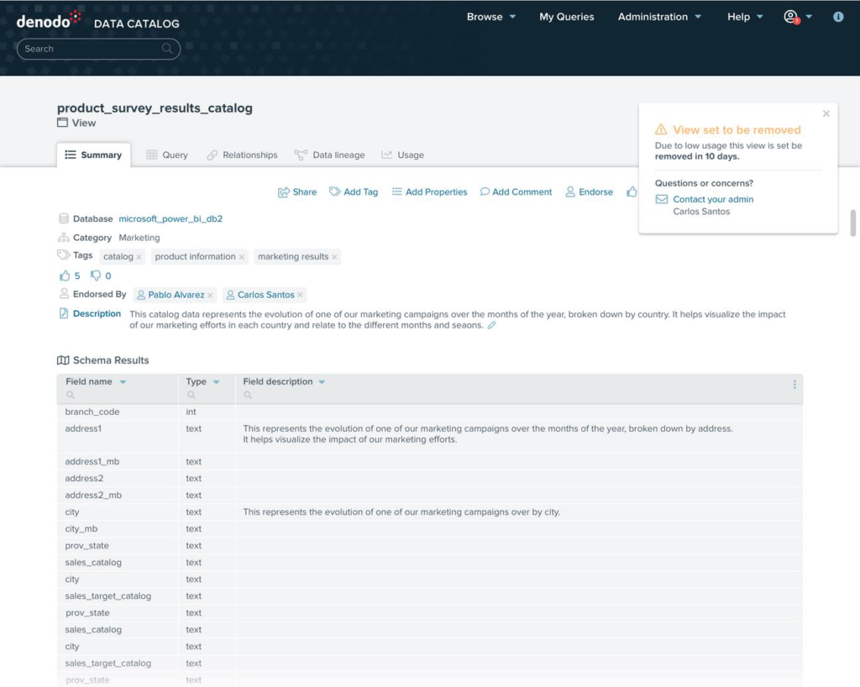The height and width of the screenshot is (687, 860).
Task: Remove Pablo Alvarez endorsement
Action: click(210, 296)
